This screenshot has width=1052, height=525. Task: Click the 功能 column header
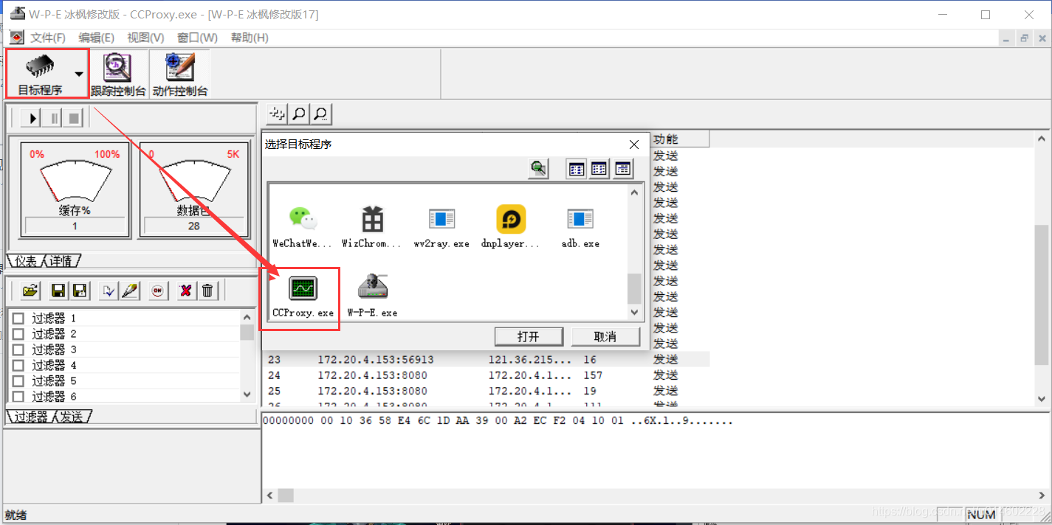click(679, 139)
